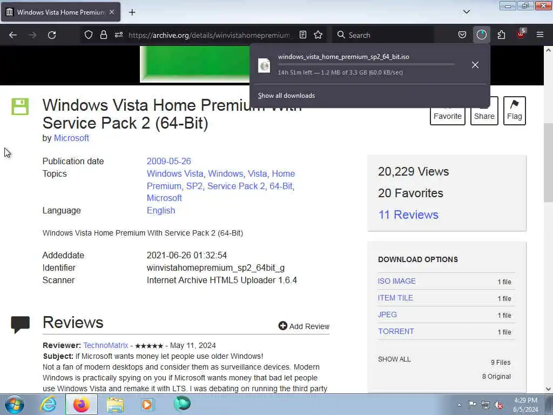Flag this item with Flag button

point(515,111)
